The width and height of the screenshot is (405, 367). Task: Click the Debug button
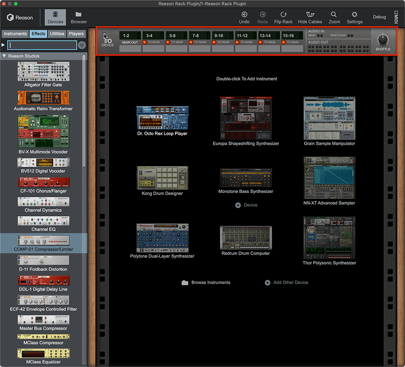pyautogui.click(x=379, y=17)
